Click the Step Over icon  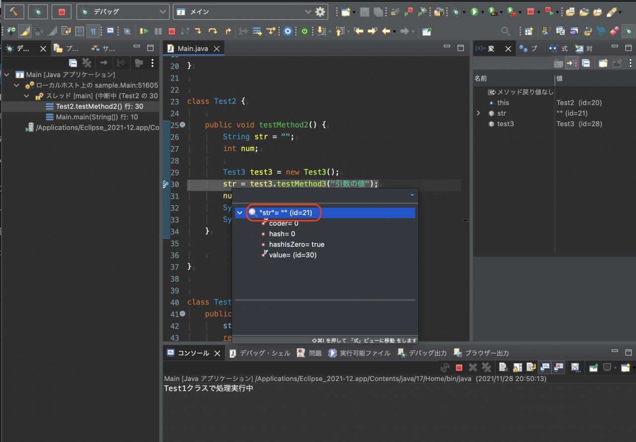click(212, 31)
